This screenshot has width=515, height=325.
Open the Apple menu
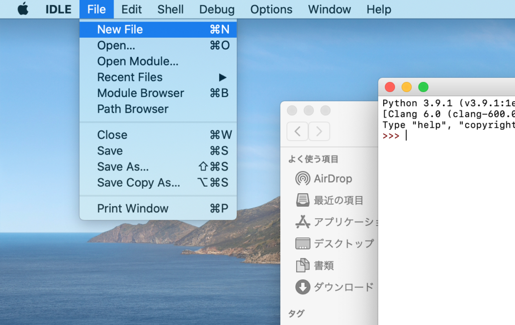(x=23, y=9)
